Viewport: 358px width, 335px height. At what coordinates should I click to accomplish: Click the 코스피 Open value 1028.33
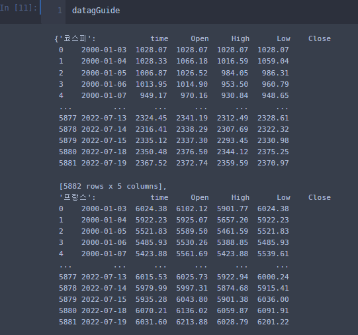tap(151, 61)
